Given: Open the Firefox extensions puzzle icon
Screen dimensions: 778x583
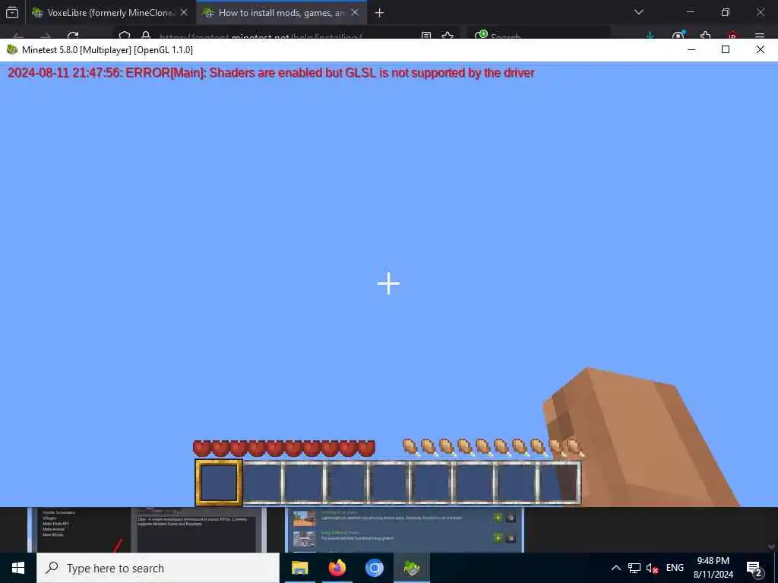Looking at the screenshot, I should (705, 36).
